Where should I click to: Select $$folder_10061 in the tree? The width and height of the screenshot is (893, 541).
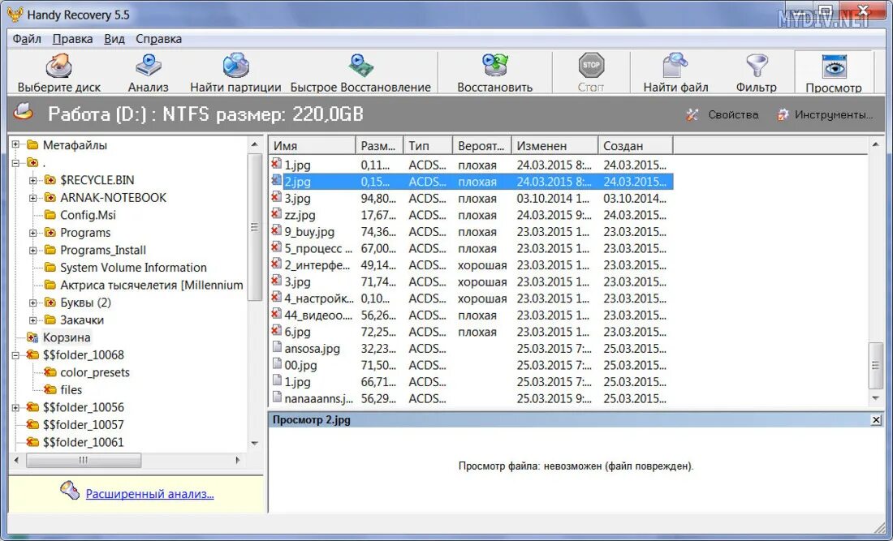tap(83, 443)
